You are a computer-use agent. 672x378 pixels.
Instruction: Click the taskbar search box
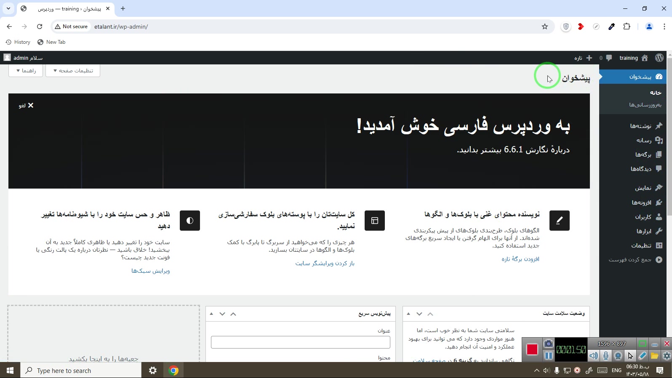pos(81,370)
